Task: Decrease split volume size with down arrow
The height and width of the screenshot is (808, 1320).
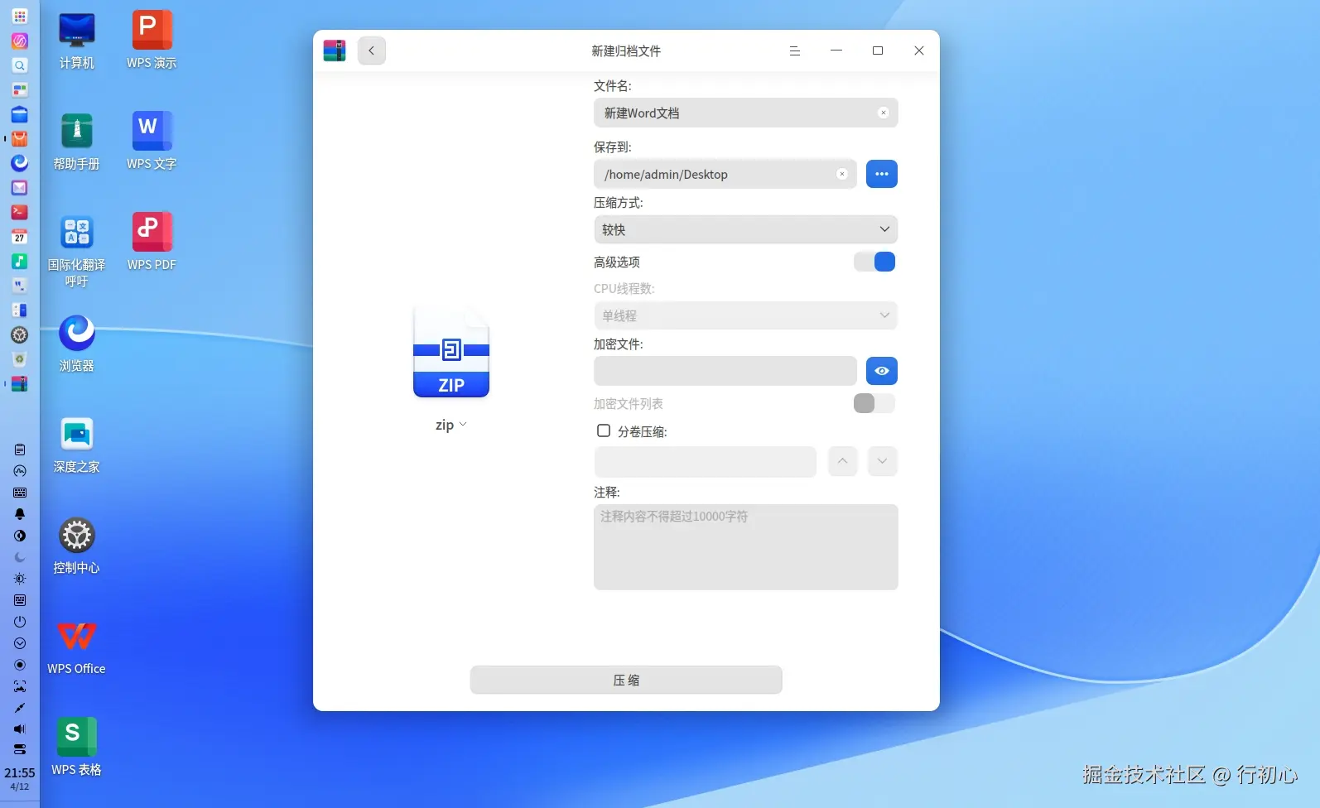Action: click(x=883, y=461)
